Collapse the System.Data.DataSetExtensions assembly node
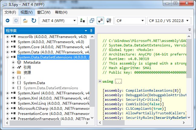Screen dimensions: 196x130 7,57
